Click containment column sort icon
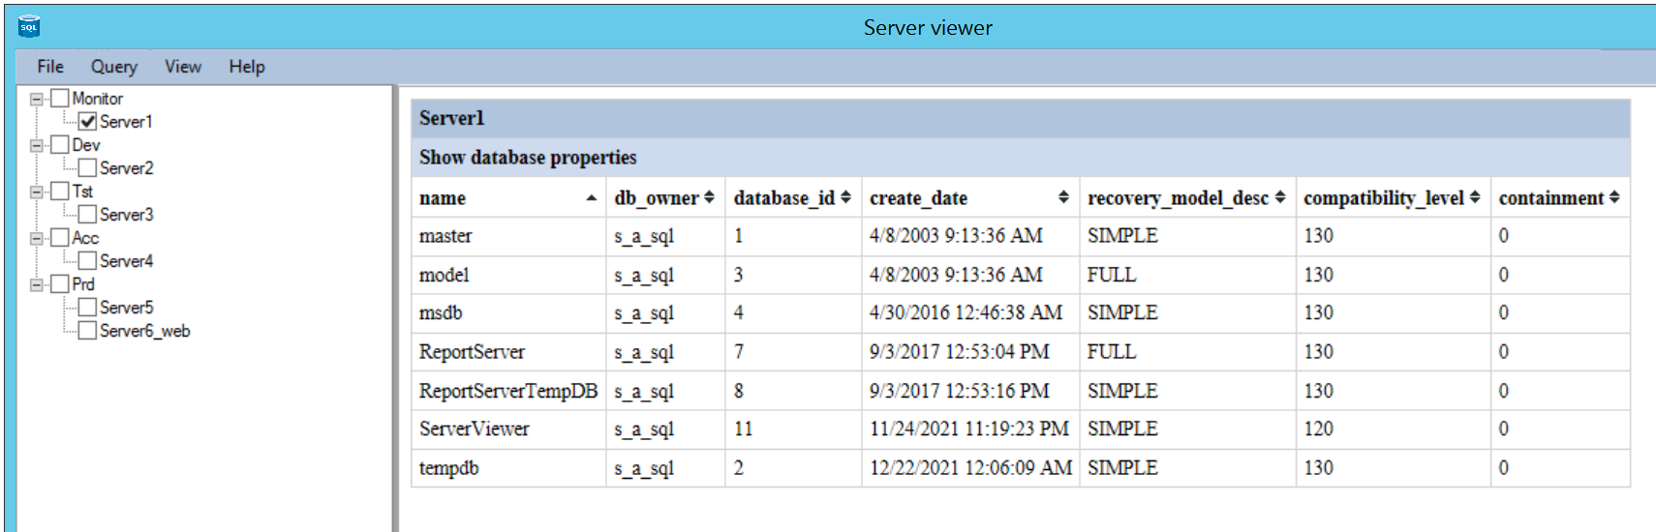The image size is (1656, 532). pyautogui.click(x=1614, y=197)
